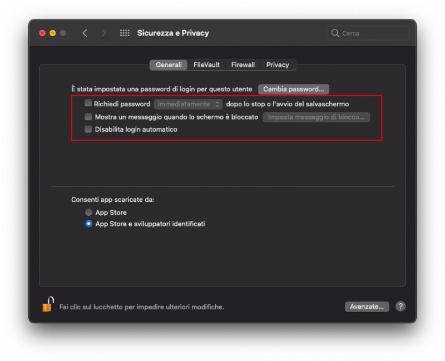Select the Privacy tab

[278, 65]
